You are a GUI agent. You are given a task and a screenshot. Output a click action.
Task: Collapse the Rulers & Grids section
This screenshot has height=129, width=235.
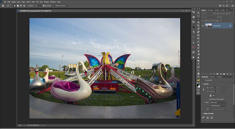[x=202, y=113]
